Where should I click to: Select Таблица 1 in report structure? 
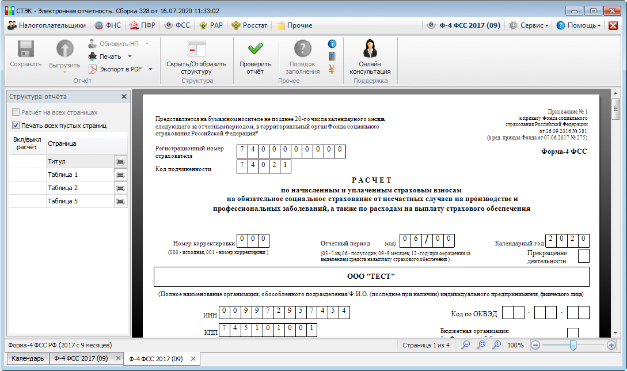(80, 175)
